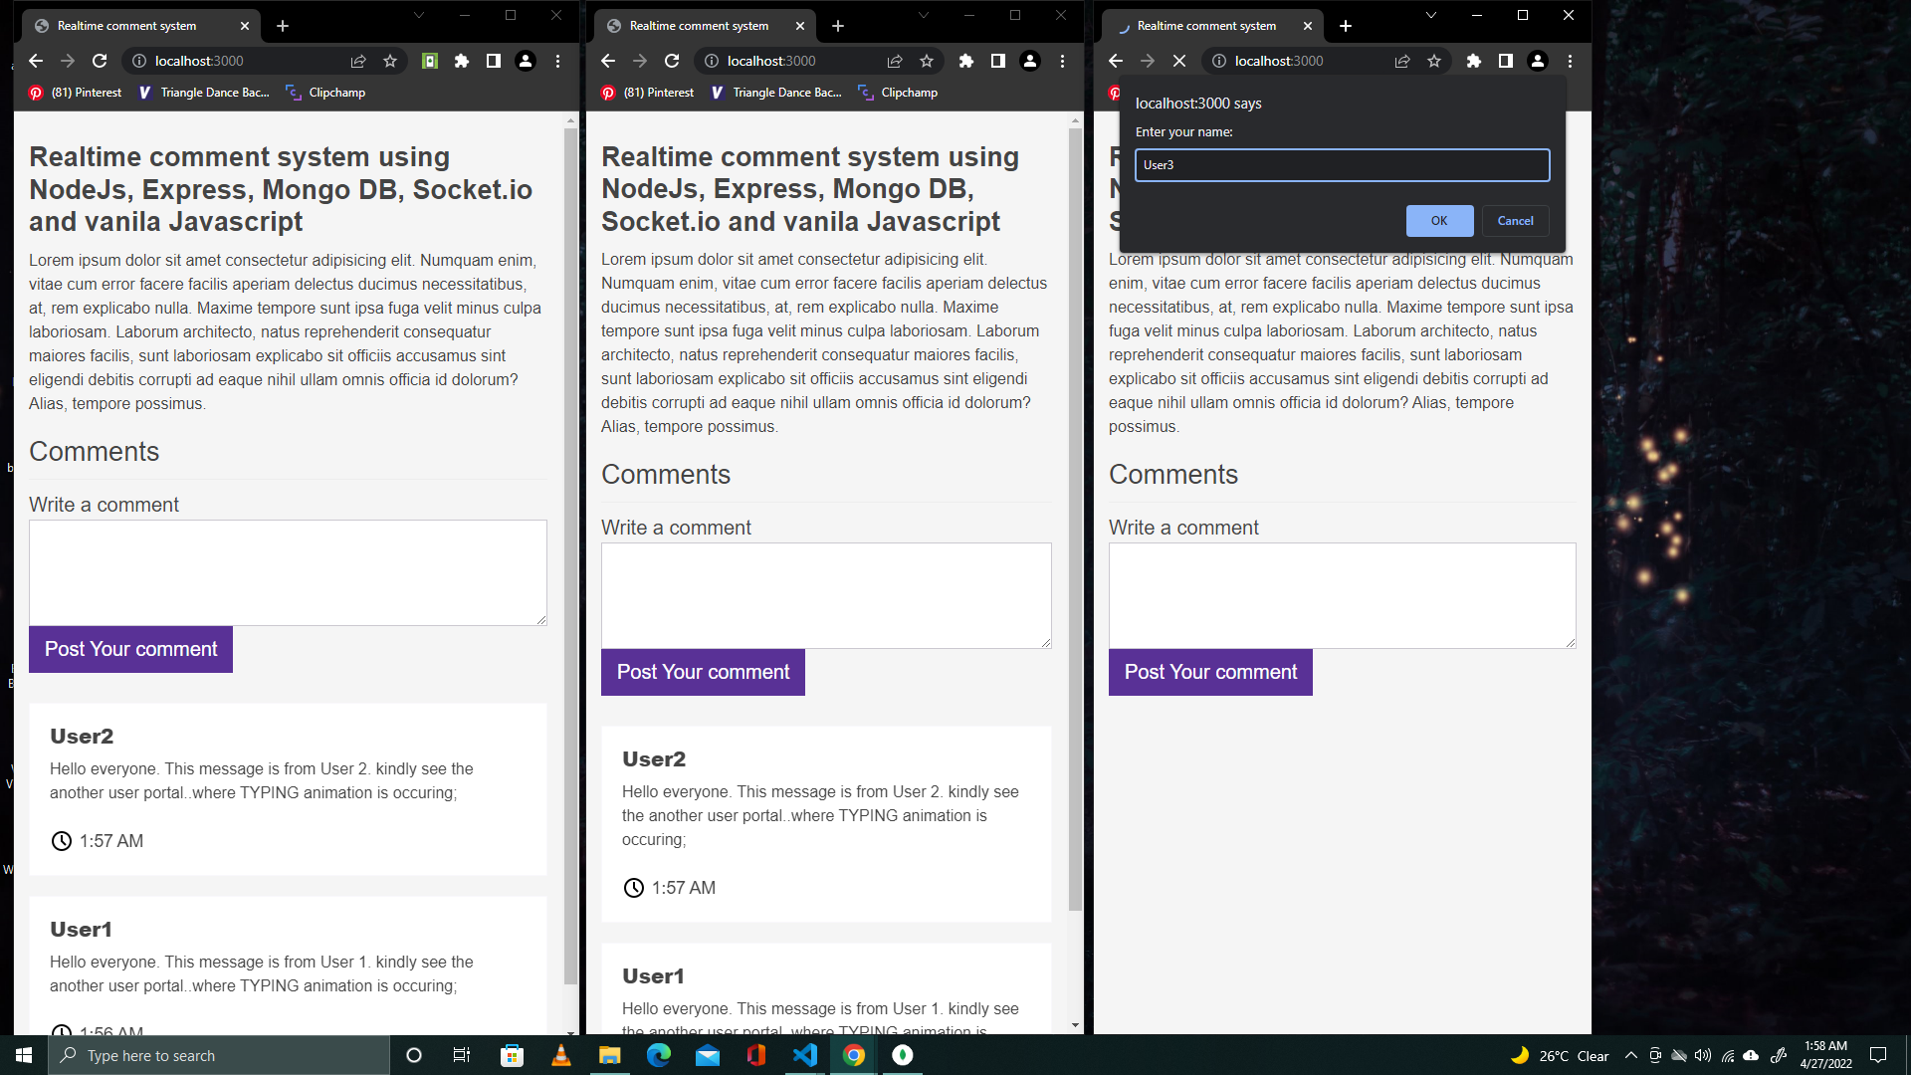Screen dimensions: 1911x1075
Task: Click Post Your comment in the middle window
Action: [703, 672]
